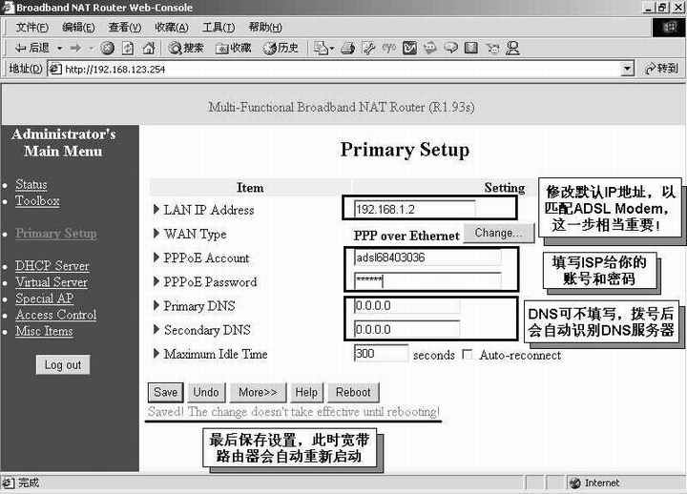This screenshot has height=494, width=687.
Task: Click the Log out button
Action: [x=63, y=365]
